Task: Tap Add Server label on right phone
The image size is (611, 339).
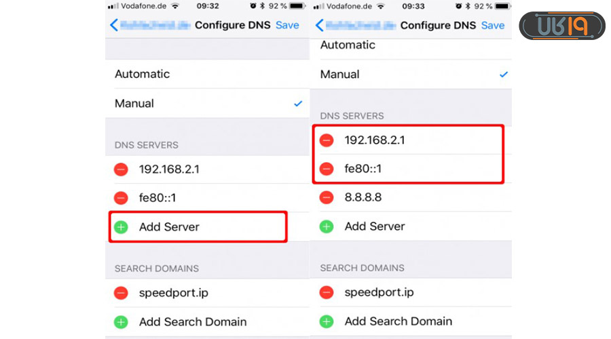Action: pos(374,226)
